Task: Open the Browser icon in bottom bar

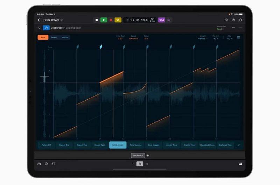Action: (39, 164)
